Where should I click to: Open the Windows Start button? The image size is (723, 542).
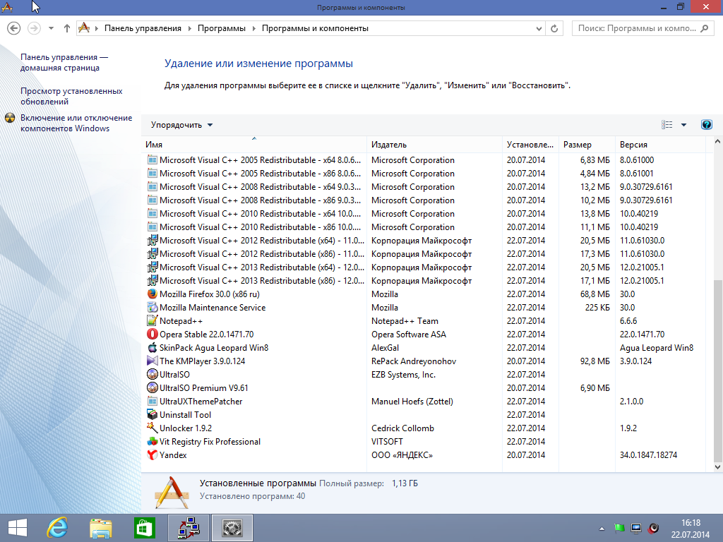18,528
